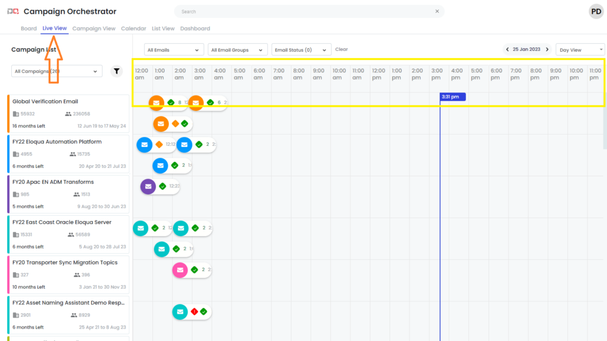The height and width of the screenshot is (341, 607).
Task: Go to previous date with left arrow
Action: pyautogui.click(x=507, y=50)
